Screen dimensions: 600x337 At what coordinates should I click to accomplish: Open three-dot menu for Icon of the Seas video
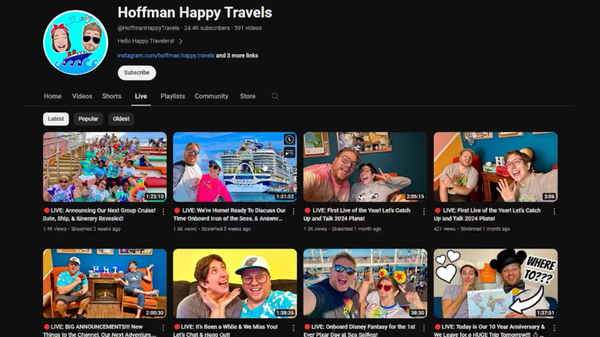point(293,211)
